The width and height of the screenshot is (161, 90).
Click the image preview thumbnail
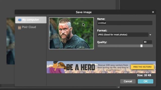[71, 33]
